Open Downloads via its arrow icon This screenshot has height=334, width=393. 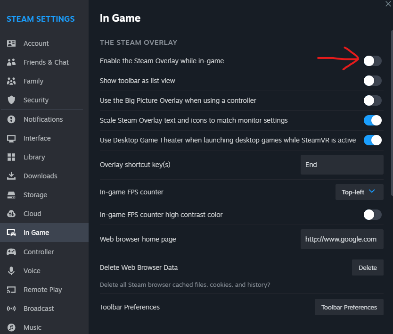click(x=11, y=176)
